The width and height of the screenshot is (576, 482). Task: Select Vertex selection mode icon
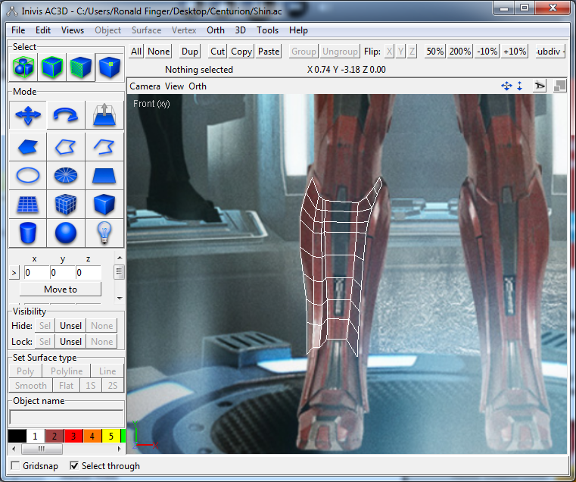click(109, 67)
